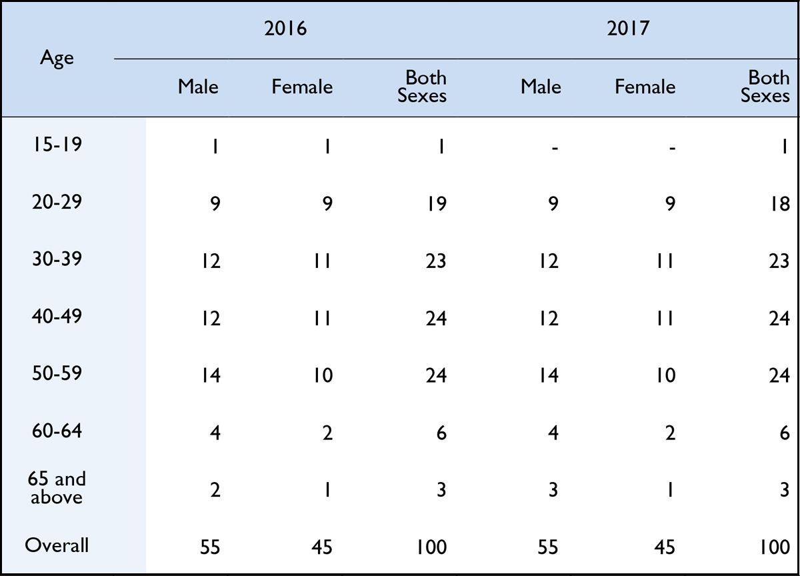Select the 20-29 age row label
The height and width of the screenshot is (576, 800).
(x=57, y=201)
